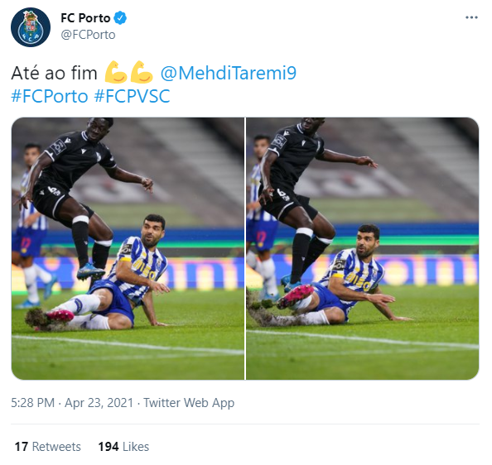This screenshot has height=465, width=492.
Task: Open the three-dot more options menu
Action: 471,17
